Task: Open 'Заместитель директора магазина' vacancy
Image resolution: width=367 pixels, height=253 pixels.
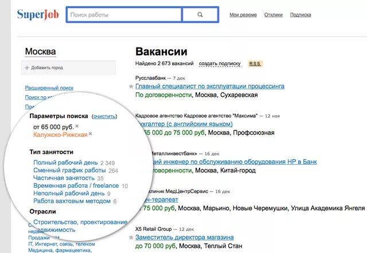Action: click(185, 238)
